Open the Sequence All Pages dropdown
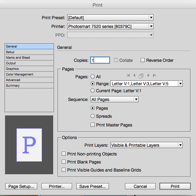This screenshot has width=196, height=196. click(x=115, y=99)
